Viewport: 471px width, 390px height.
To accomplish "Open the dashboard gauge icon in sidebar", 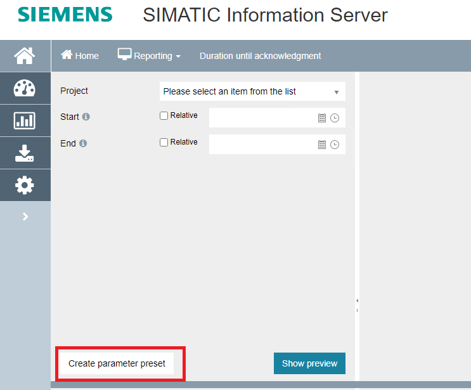I will point(25,88).
